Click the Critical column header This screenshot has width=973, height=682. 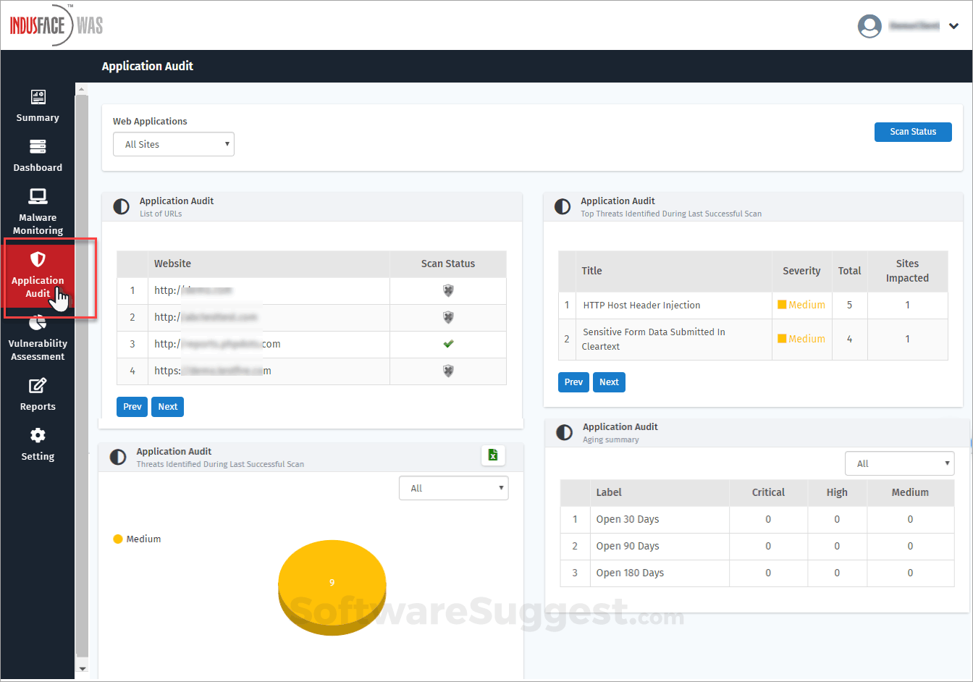coord(768,492)
